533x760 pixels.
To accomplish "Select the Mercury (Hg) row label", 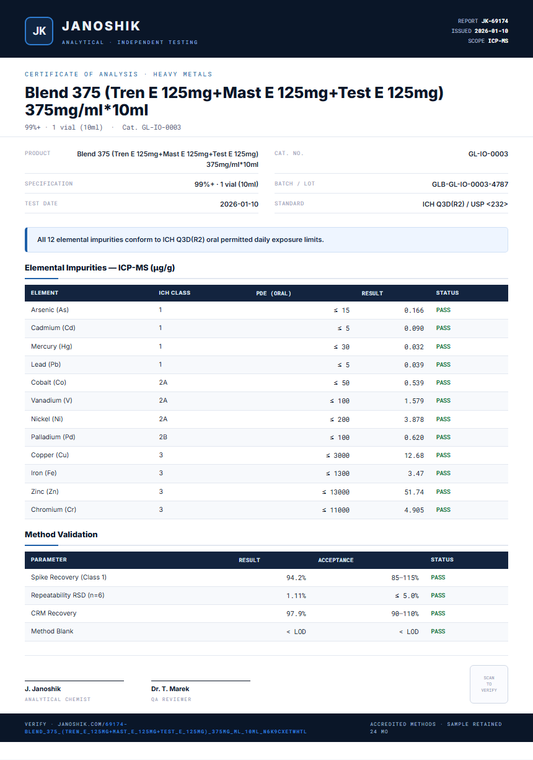I will [51, 346].
